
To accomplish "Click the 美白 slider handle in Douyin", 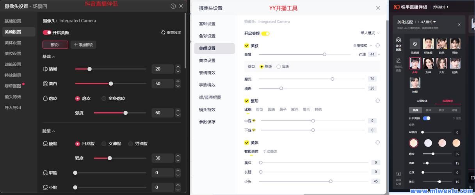I will [111, 83].
